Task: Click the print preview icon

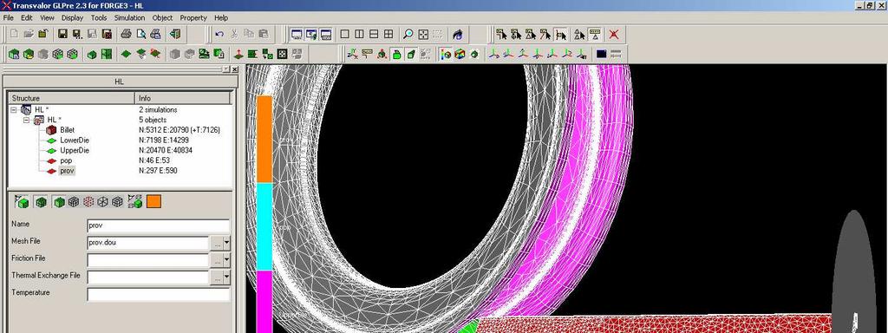Action: coord(140,34)
